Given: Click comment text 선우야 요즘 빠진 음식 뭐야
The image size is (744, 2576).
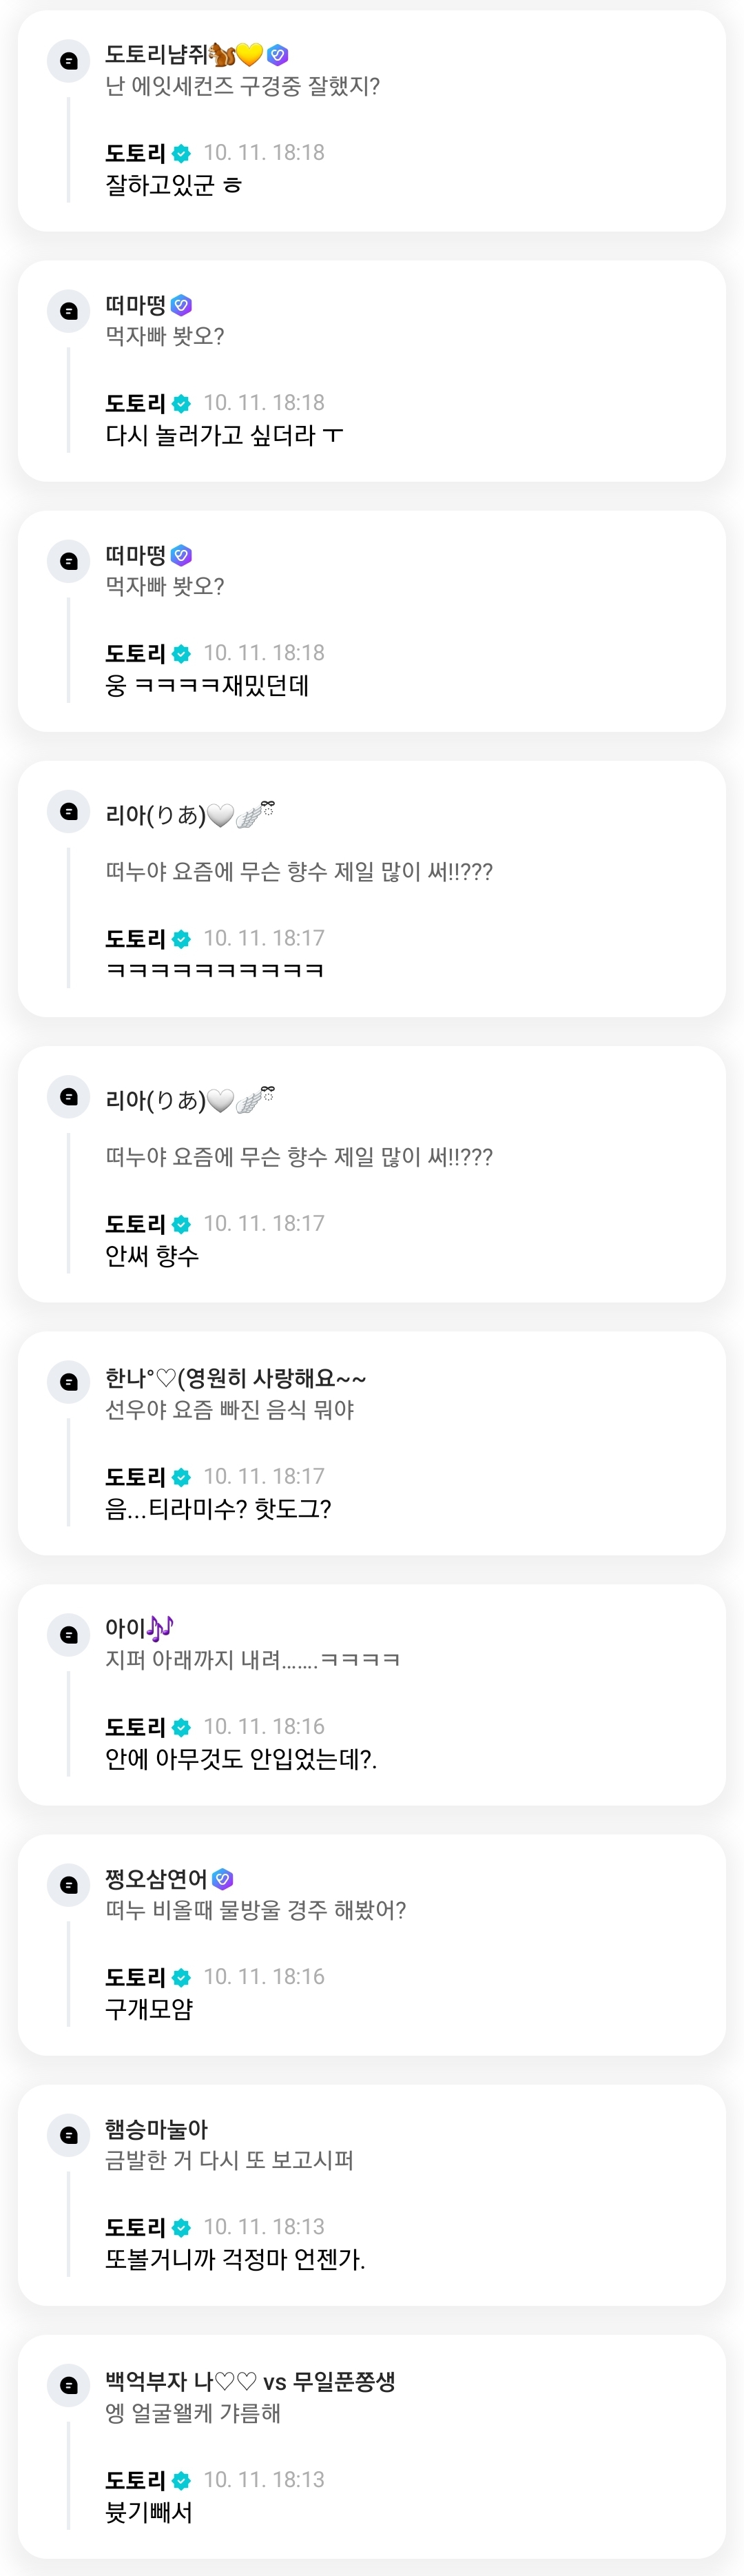Looking at the screenshot, I should point(230,1410).
